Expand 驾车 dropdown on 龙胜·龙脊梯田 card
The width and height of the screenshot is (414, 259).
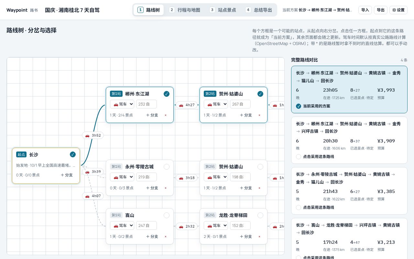point(216,226)
